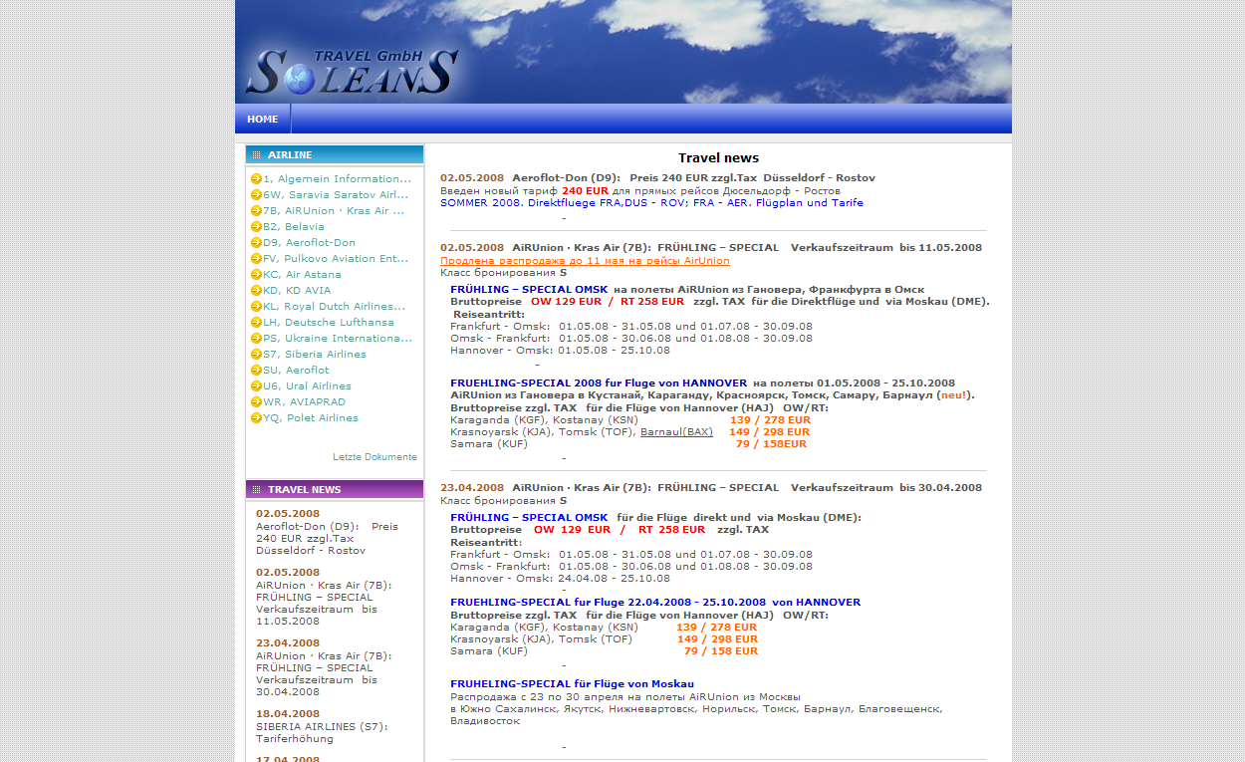The height and width of the screenshot is (762, 1245).
Task: Click arrow icon beside Siberia Airlines
Action: point(256,355)
